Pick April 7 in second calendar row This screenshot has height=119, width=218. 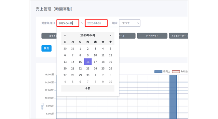tap(73, 55)
